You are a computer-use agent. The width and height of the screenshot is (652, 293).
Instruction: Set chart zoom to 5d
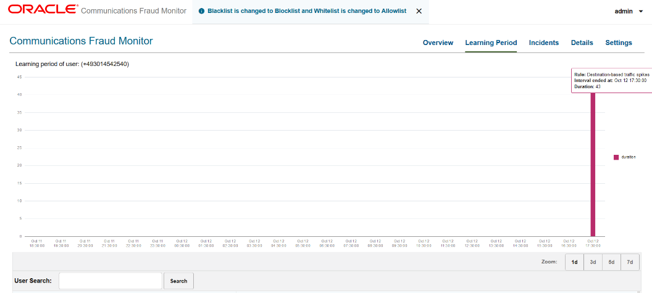612,262
